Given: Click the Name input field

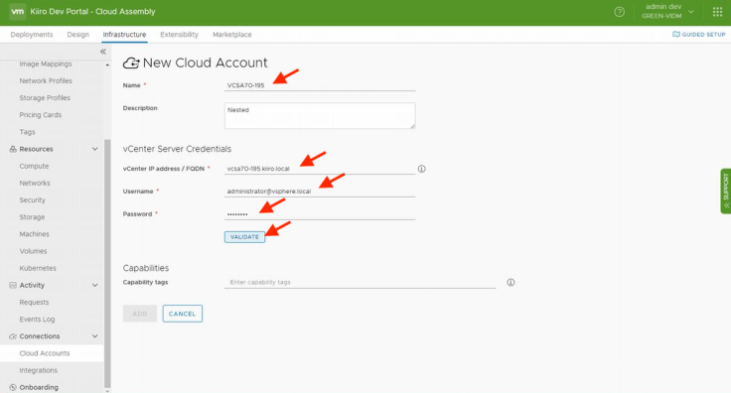Looking at the screenshot, I should (x=320, y=85).
